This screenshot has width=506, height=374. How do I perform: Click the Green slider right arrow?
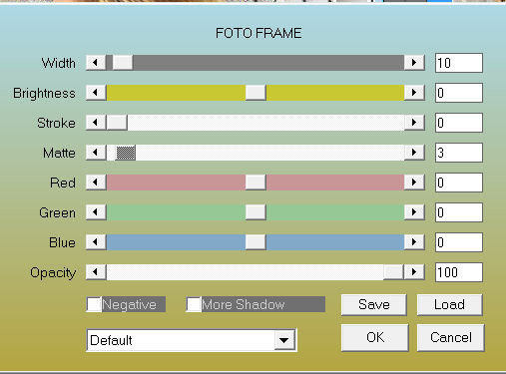[414, 212]
